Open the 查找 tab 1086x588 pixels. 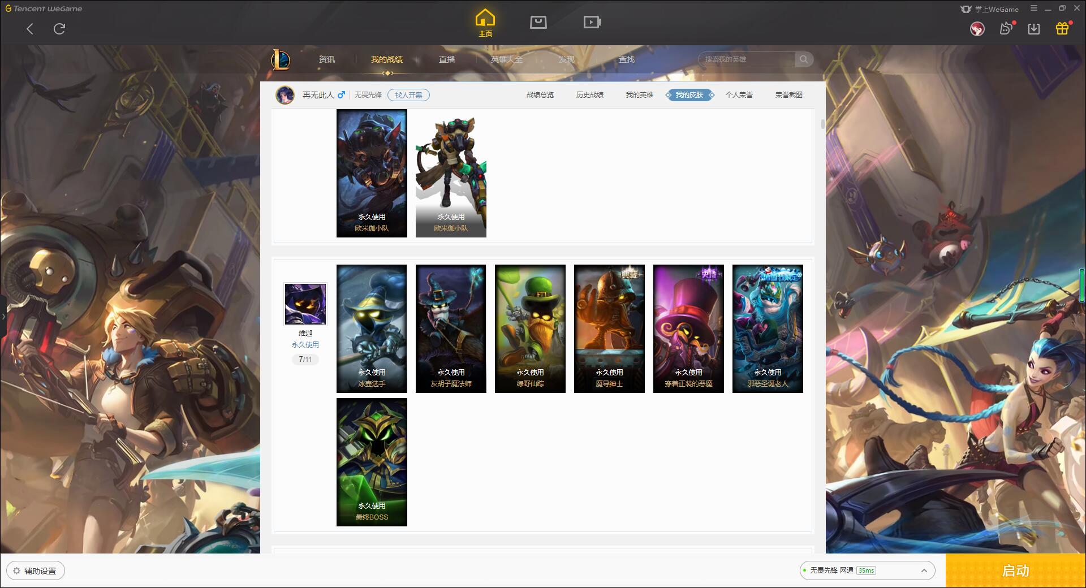[627, 59]
